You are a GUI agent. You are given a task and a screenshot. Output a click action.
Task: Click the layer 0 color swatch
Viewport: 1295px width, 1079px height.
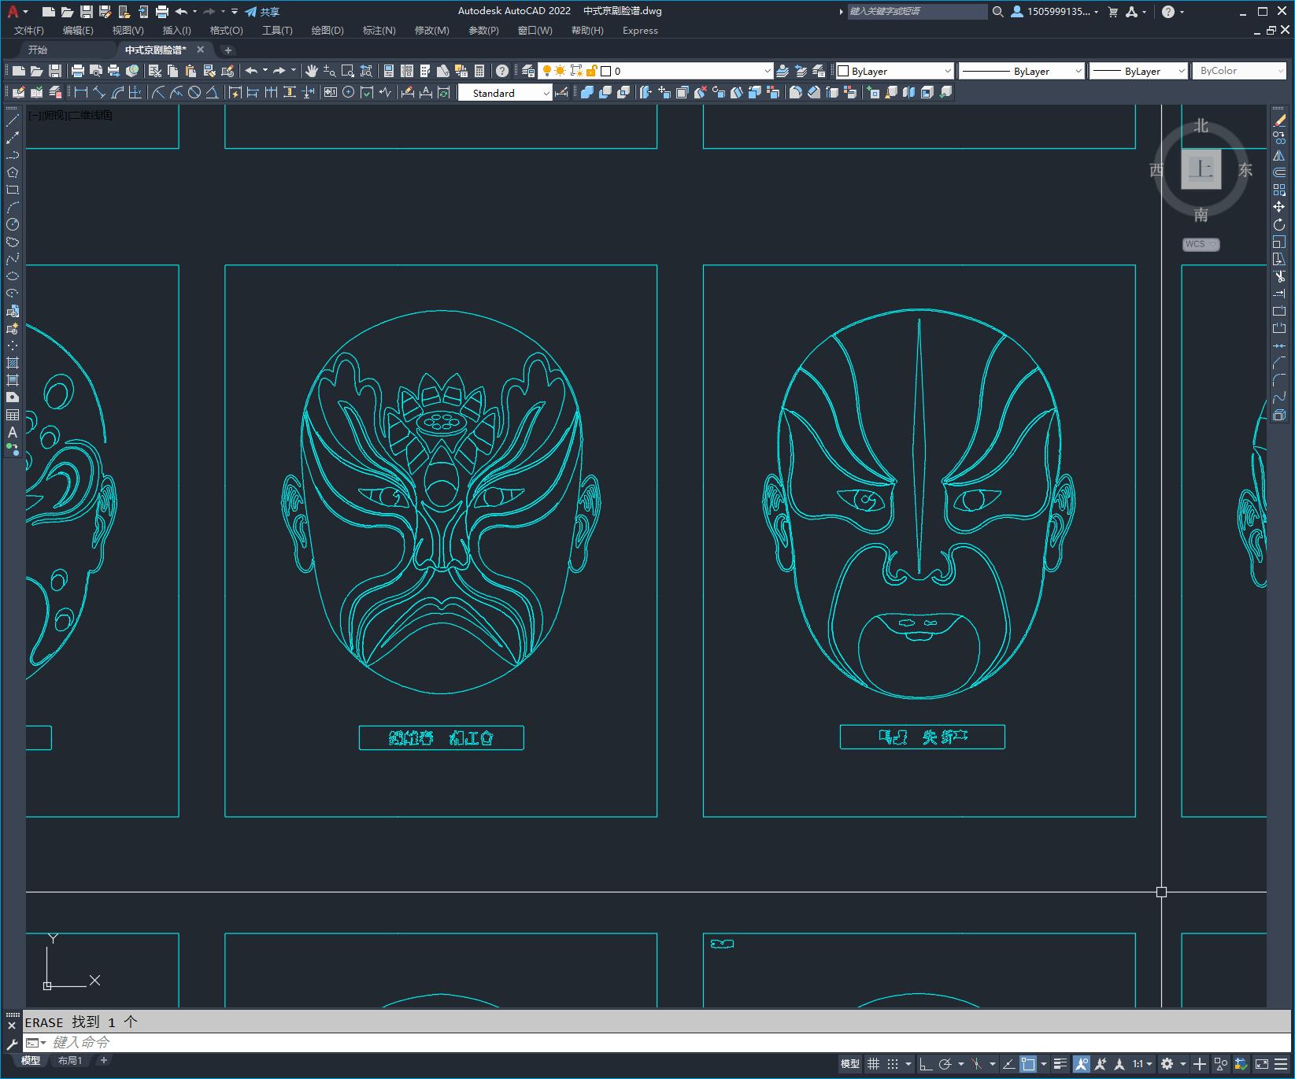[x=606, y=71]
